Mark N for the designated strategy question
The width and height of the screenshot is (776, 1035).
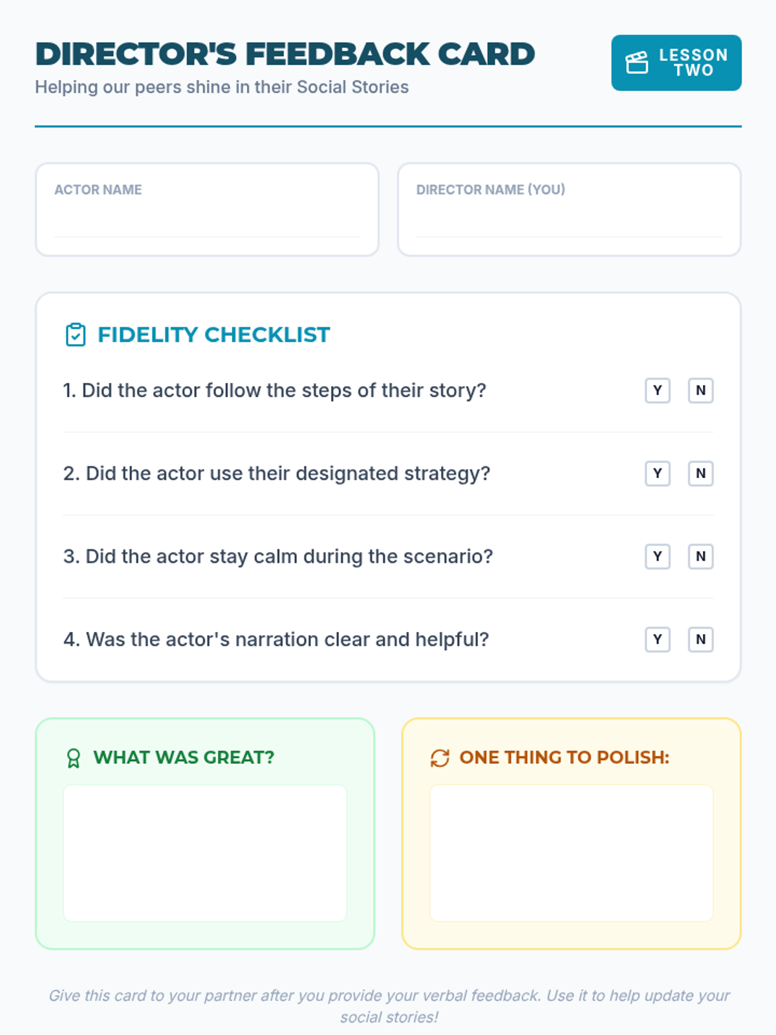700,474
